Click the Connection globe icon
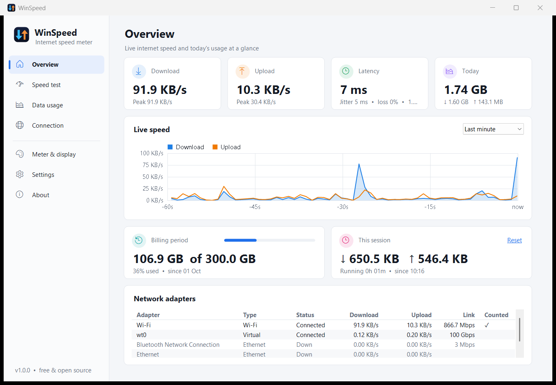This screenshot has height=385, width=556. 20,125
